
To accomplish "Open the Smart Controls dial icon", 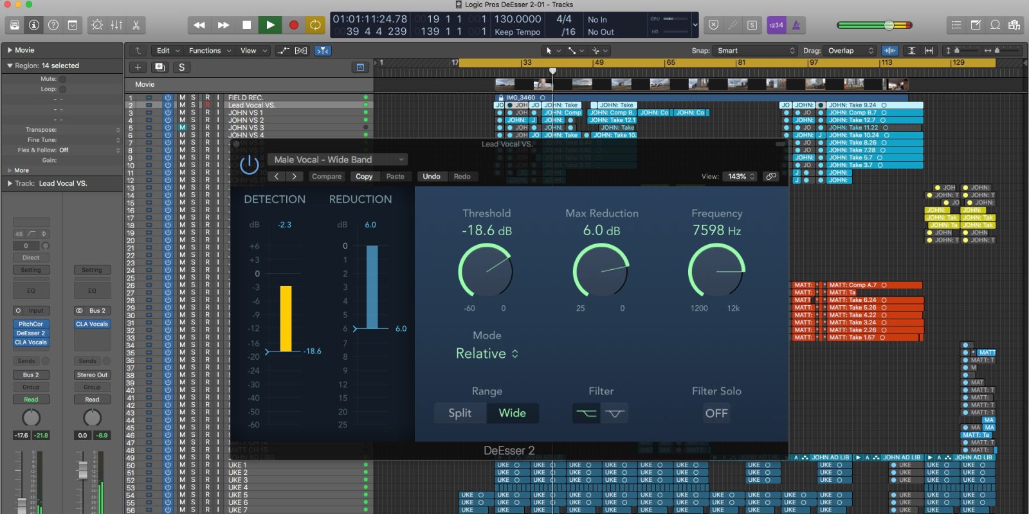I will pyautogui.click(x=97, y=25).
